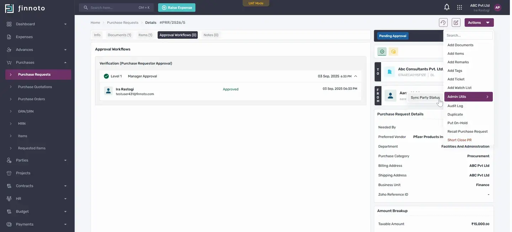The width and height of the screenshot is (512, 232).
Task: Click the HR sidebar icon
Action: (x=9, y=199)
